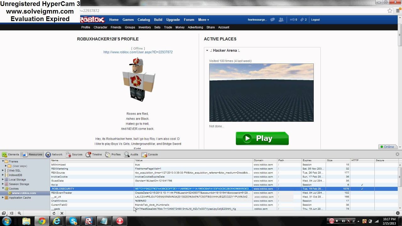The height and width of the screenshot is (226, 402).
Task: Open the Inventory submenu link
Action: pyautogui.click(x=145, y=27)
